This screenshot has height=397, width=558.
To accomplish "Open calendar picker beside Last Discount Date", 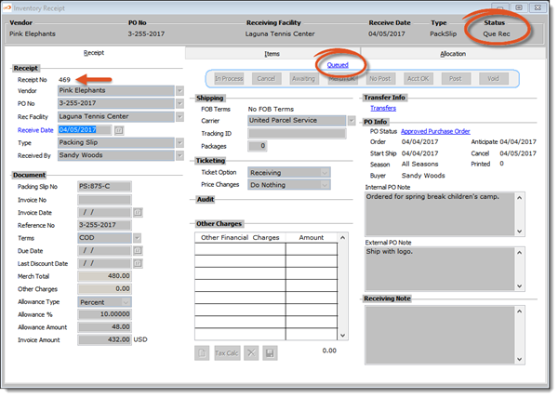I will 138,264.
